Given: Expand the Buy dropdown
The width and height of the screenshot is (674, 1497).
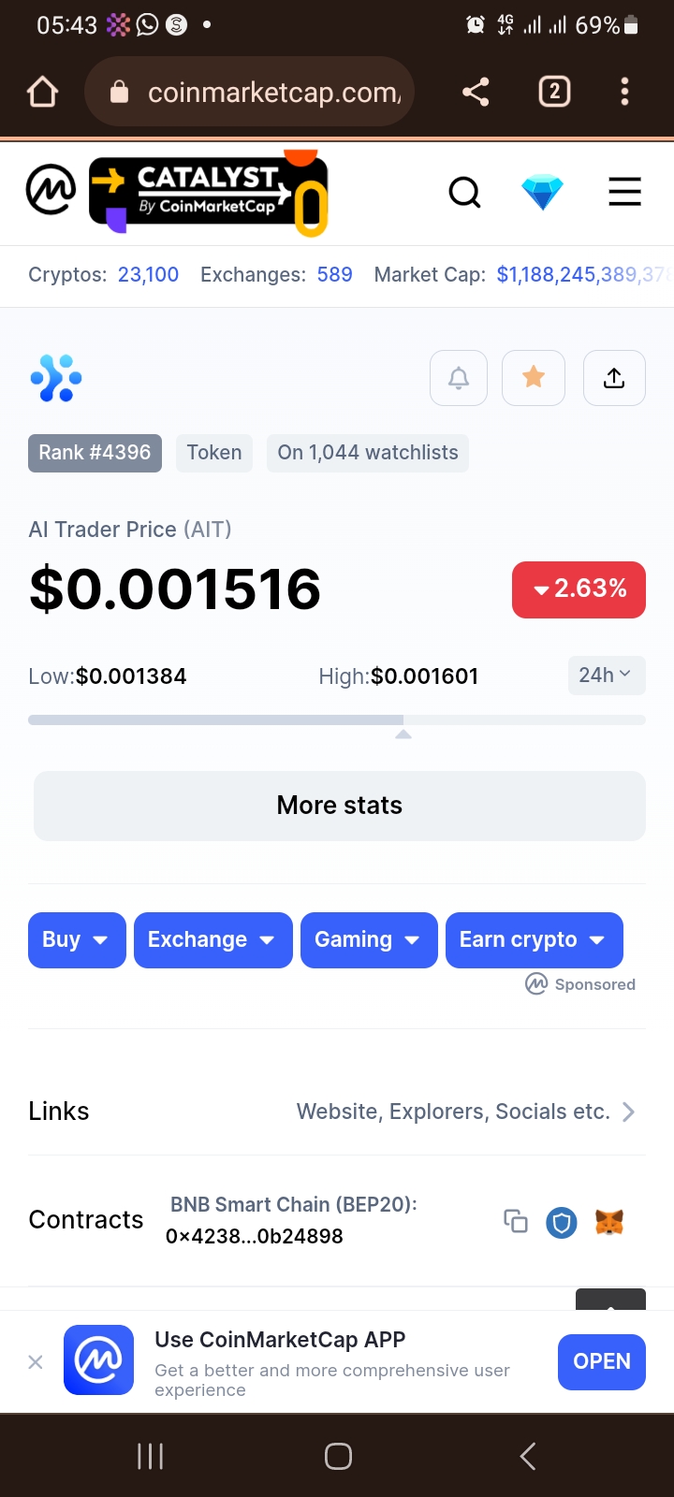Looking at the screenshot, I should (77, 940).
